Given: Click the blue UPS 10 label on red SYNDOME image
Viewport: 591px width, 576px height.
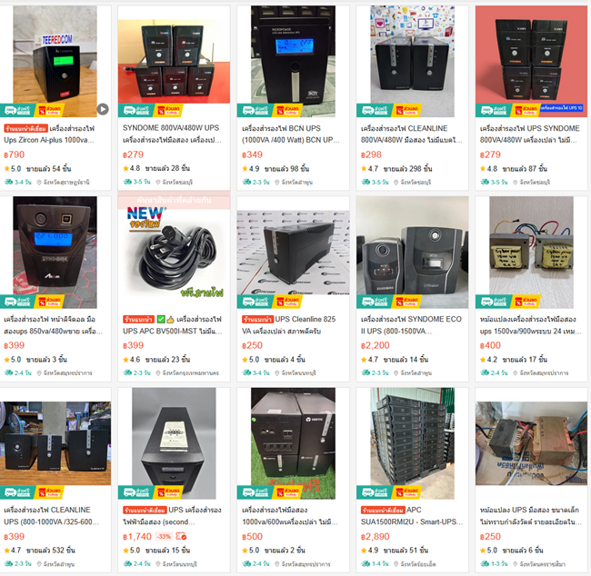Looking at the screenshot, I should pyautogui.click(x=561, y=108).
